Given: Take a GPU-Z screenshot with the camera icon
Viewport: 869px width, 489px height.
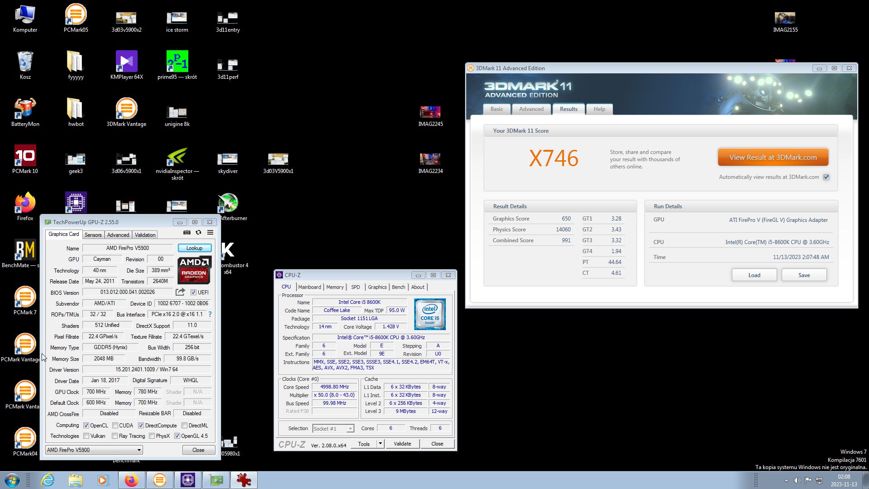Looking at the screenshot, I should point(186,232).
